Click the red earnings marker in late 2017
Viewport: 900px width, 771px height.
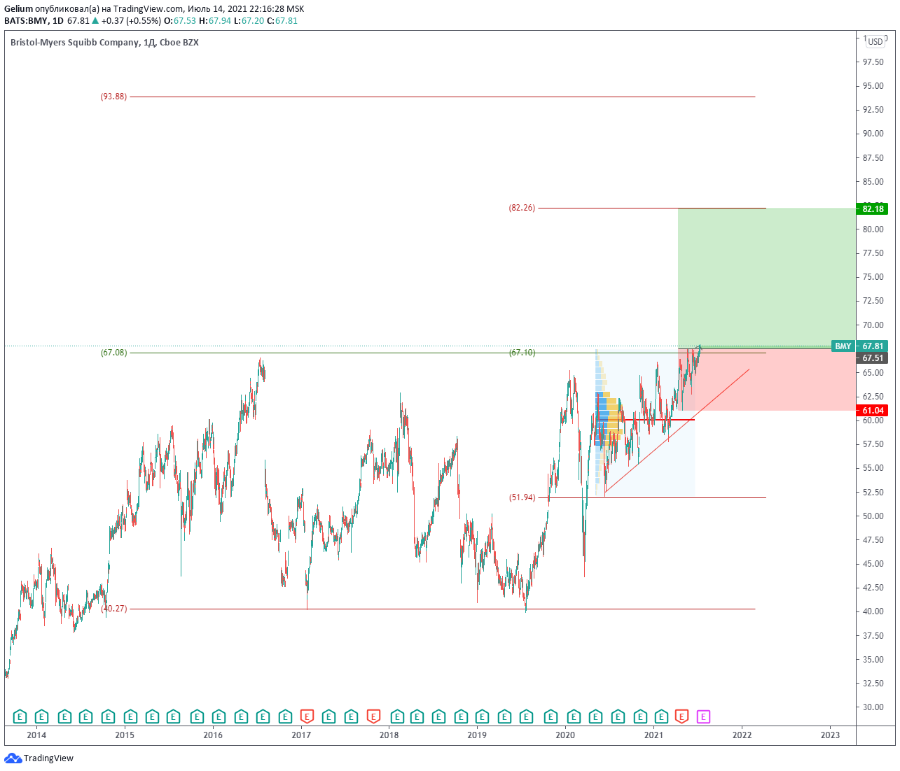(x=373, y=716)
